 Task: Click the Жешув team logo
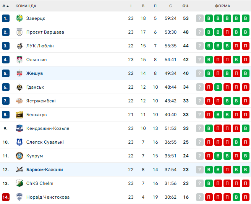pyautogui.click(x=19, y=73)
